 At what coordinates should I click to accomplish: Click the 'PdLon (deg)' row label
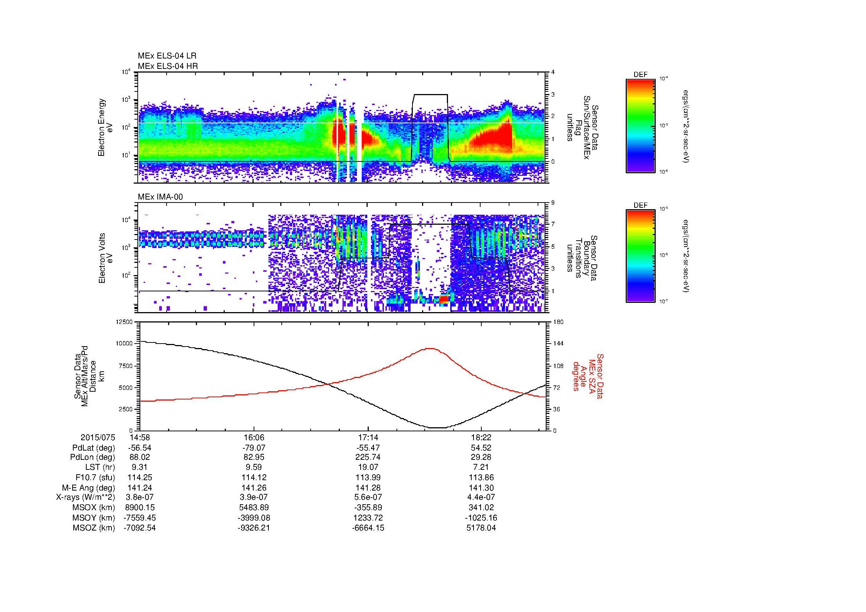tap(93, 457)
